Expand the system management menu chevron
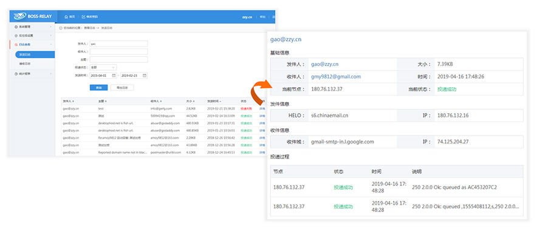Image resolution: width=537 pixels, height=227 pixels. point(50,27)
